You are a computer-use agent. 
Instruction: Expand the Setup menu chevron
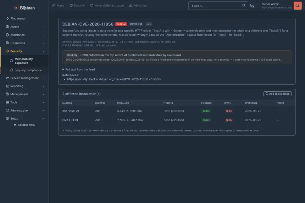[43, 119]
